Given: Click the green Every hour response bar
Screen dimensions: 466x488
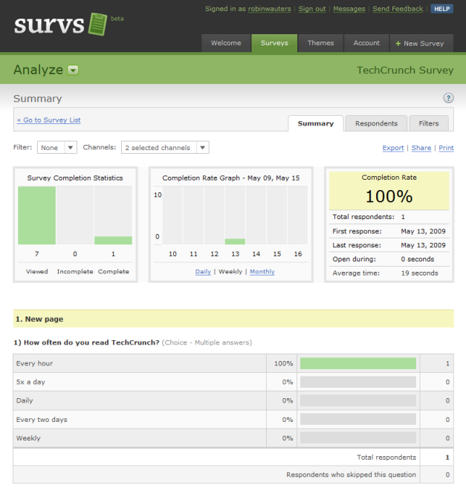Looking at the screenshot, I should (x=358, y=364).
